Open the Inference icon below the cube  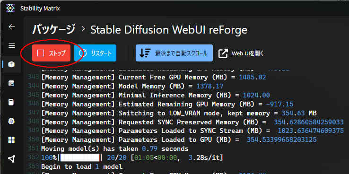(x=11, y=83)
